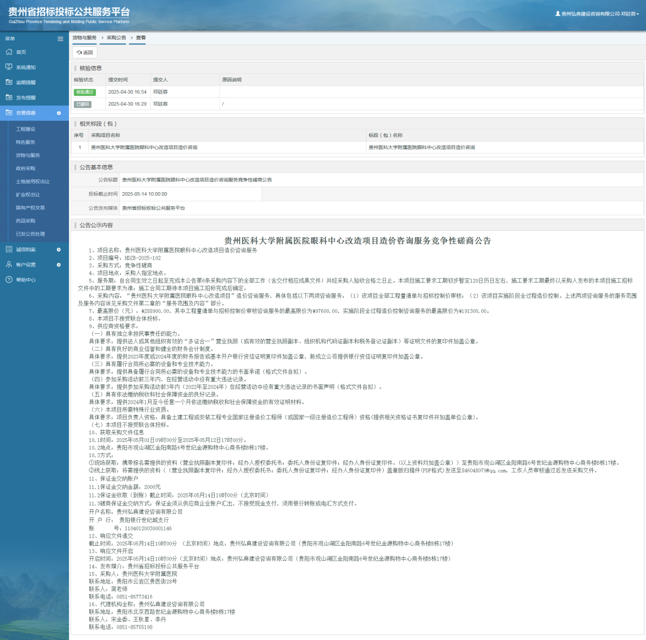The image size is (646, 640).
Task: Open 已发公告处理 sidebar item
Action: coord(30,234)
